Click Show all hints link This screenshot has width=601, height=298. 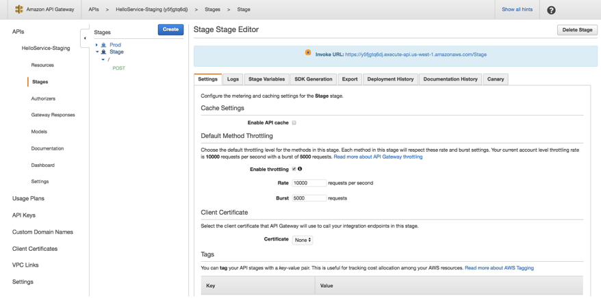[517, 10]
